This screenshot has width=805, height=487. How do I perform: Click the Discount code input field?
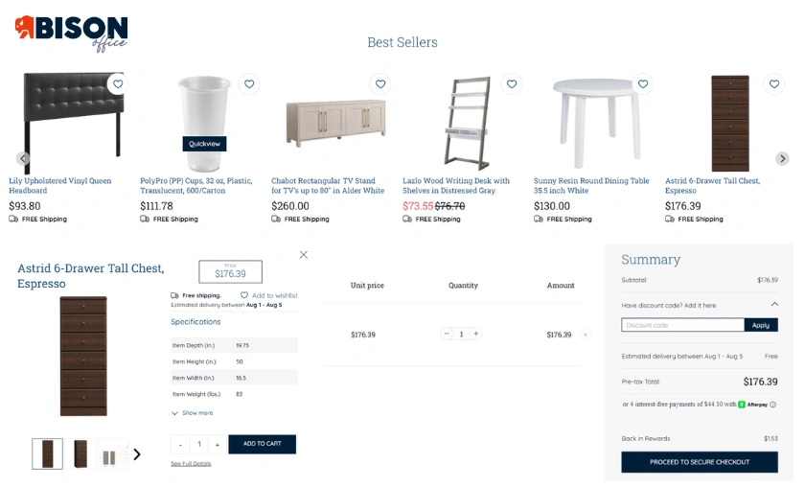tap(682, 325)
